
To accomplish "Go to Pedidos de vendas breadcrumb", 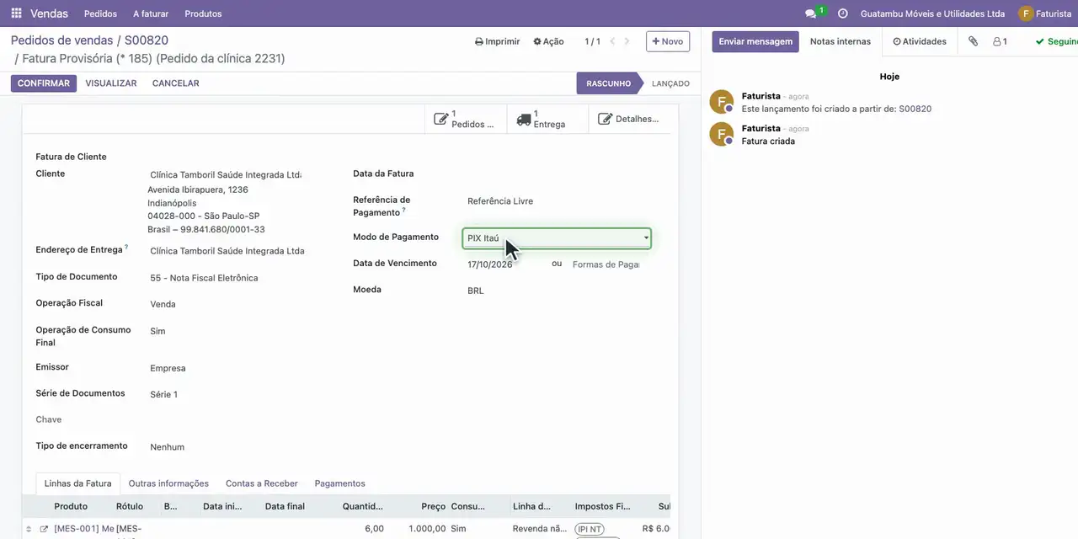I will click(x=61, y=40).
